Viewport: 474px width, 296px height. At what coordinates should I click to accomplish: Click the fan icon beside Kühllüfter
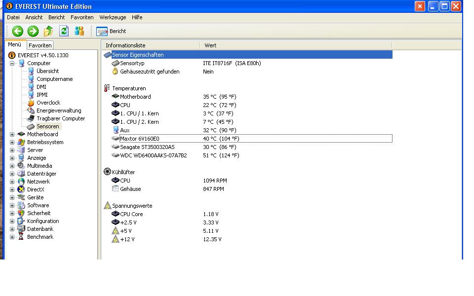pos(107,172)
